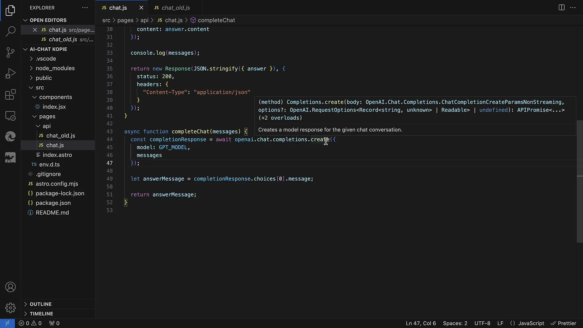Click GPT_MODEL on line 45
The height and width of the screenshot is (328, 583).
point(173,147)
